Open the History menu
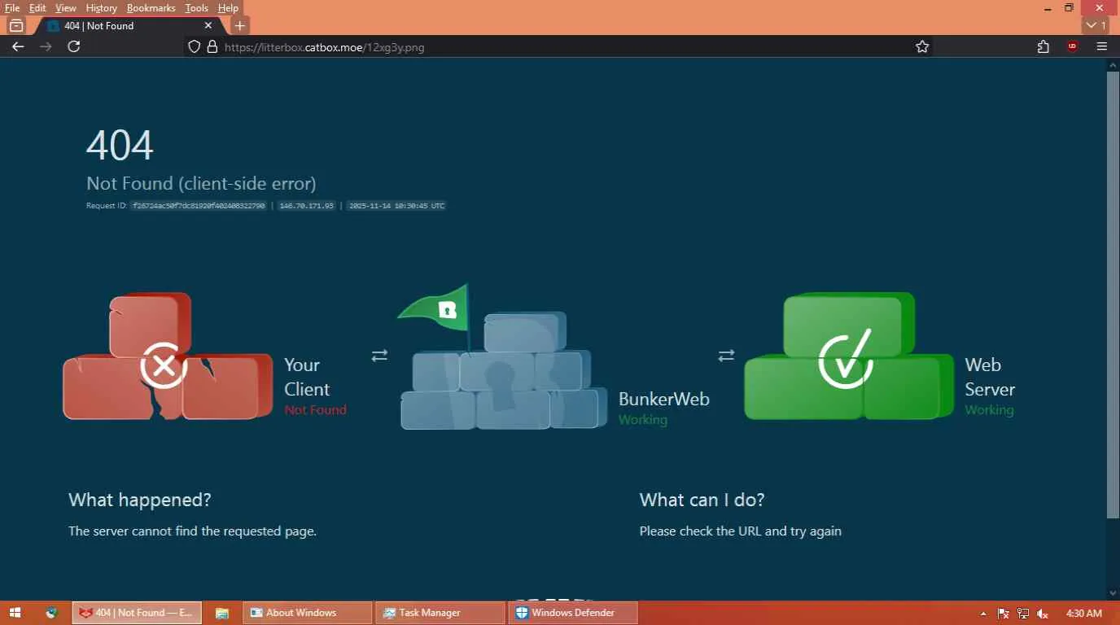The width and height of the screenshot is (1120, 625). point(101,7)
